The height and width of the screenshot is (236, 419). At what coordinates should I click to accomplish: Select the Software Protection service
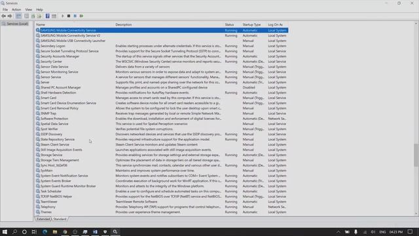pos(162,119)
